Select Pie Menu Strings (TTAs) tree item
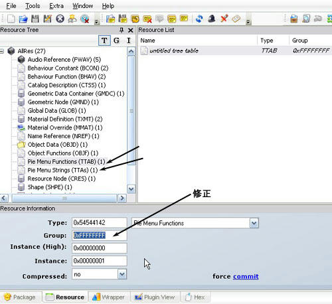 coord(62,170)
